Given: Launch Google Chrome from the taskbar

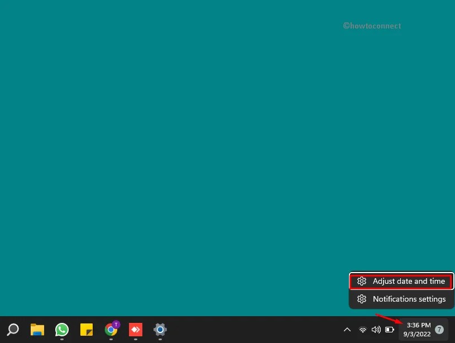Looking at the screenshot, I should [111, 330].
